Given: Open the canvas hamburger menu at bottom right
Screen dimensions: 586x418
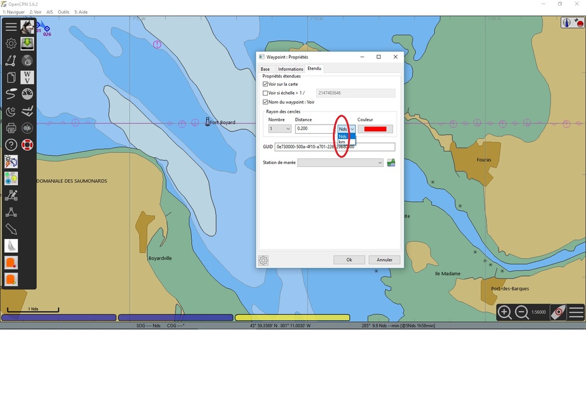Looking at the screenshot, I should [x=576, y=312].
